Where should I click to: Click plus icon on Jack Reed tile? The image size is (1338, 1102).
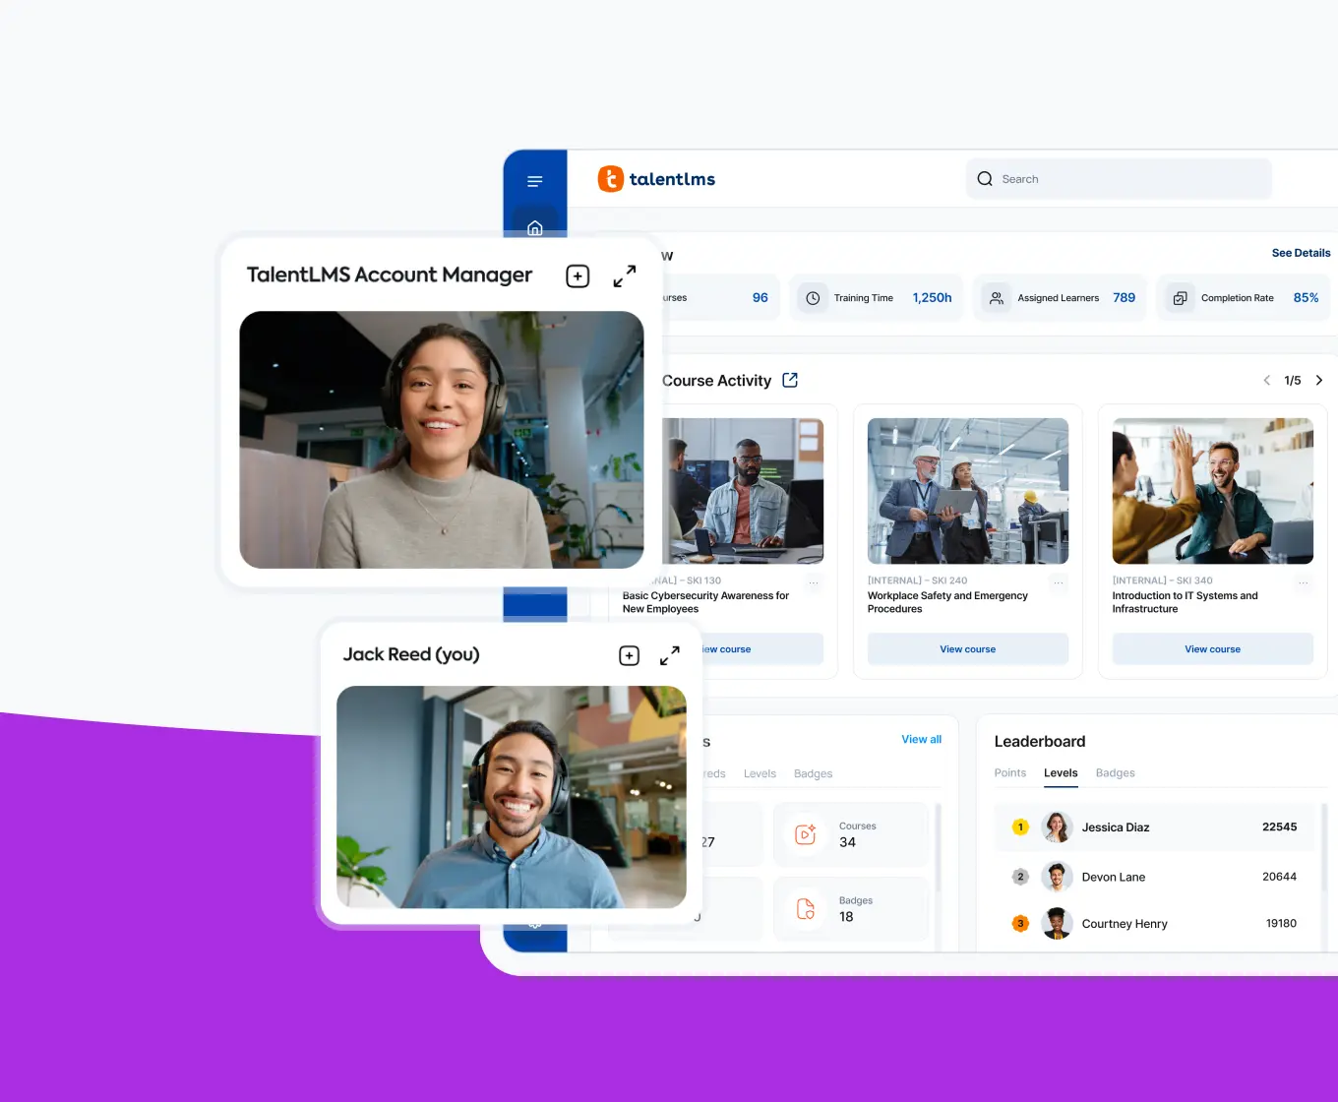629,655
